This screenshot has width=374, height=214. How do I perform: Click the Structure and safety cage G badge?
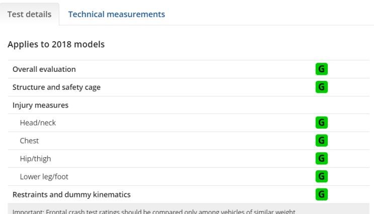(322, 87)
